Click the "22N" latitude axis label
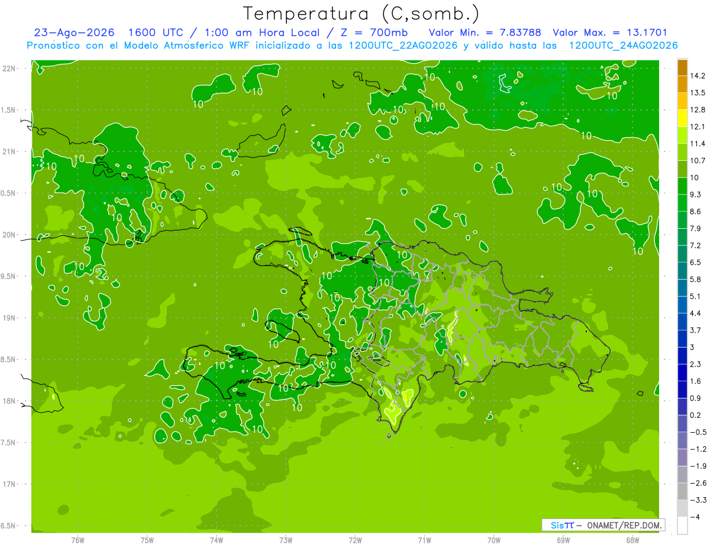This screenshot has height=548, width=710. [9, 69]
